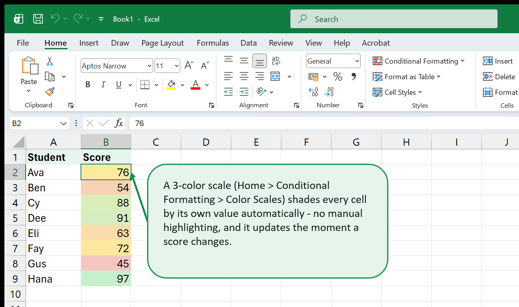Open Conditional Formatting menu
The height and width of the screenshot is (307, 519).
coord(418,61)
